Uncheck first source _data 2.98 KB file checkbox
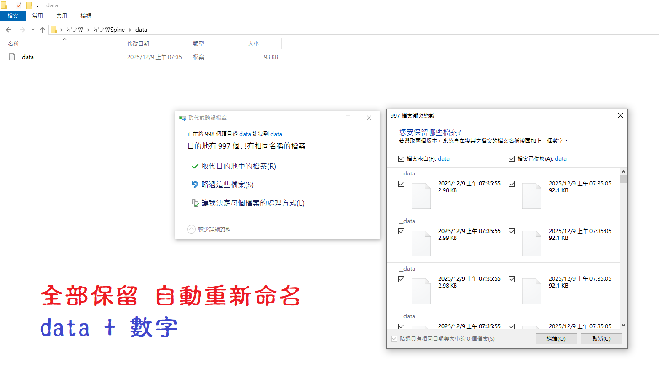The height and width of the screenshot is (375, 659). 402,184
